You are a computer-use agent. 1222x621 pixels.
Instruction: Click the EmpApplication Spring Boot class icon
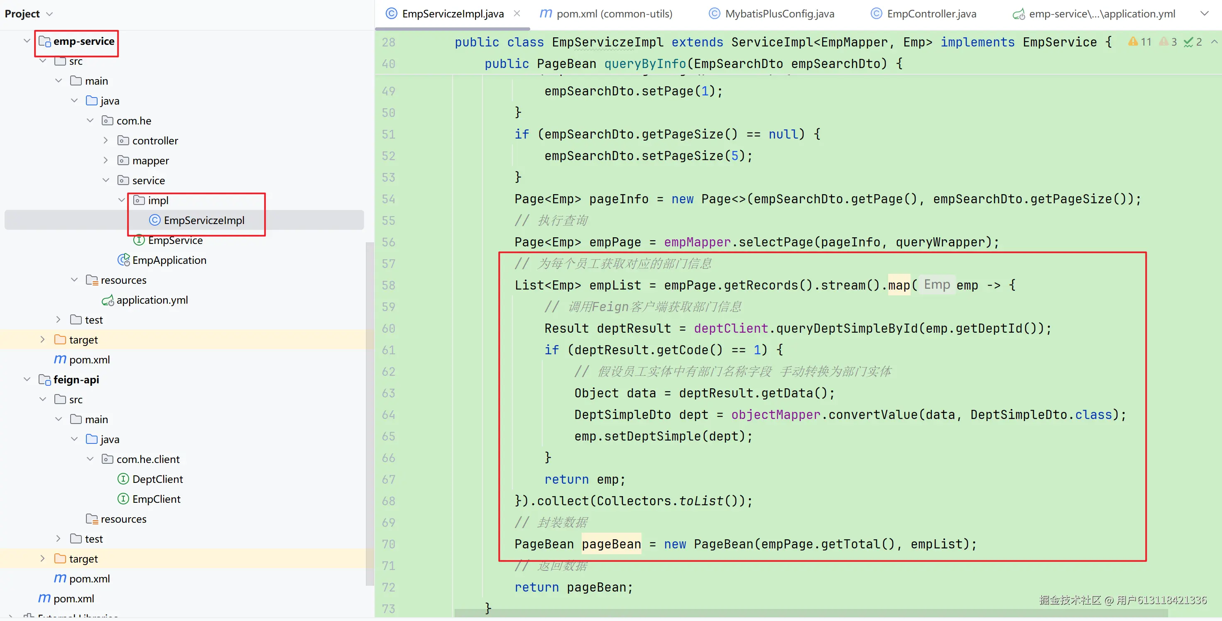(x=123, y=260)
